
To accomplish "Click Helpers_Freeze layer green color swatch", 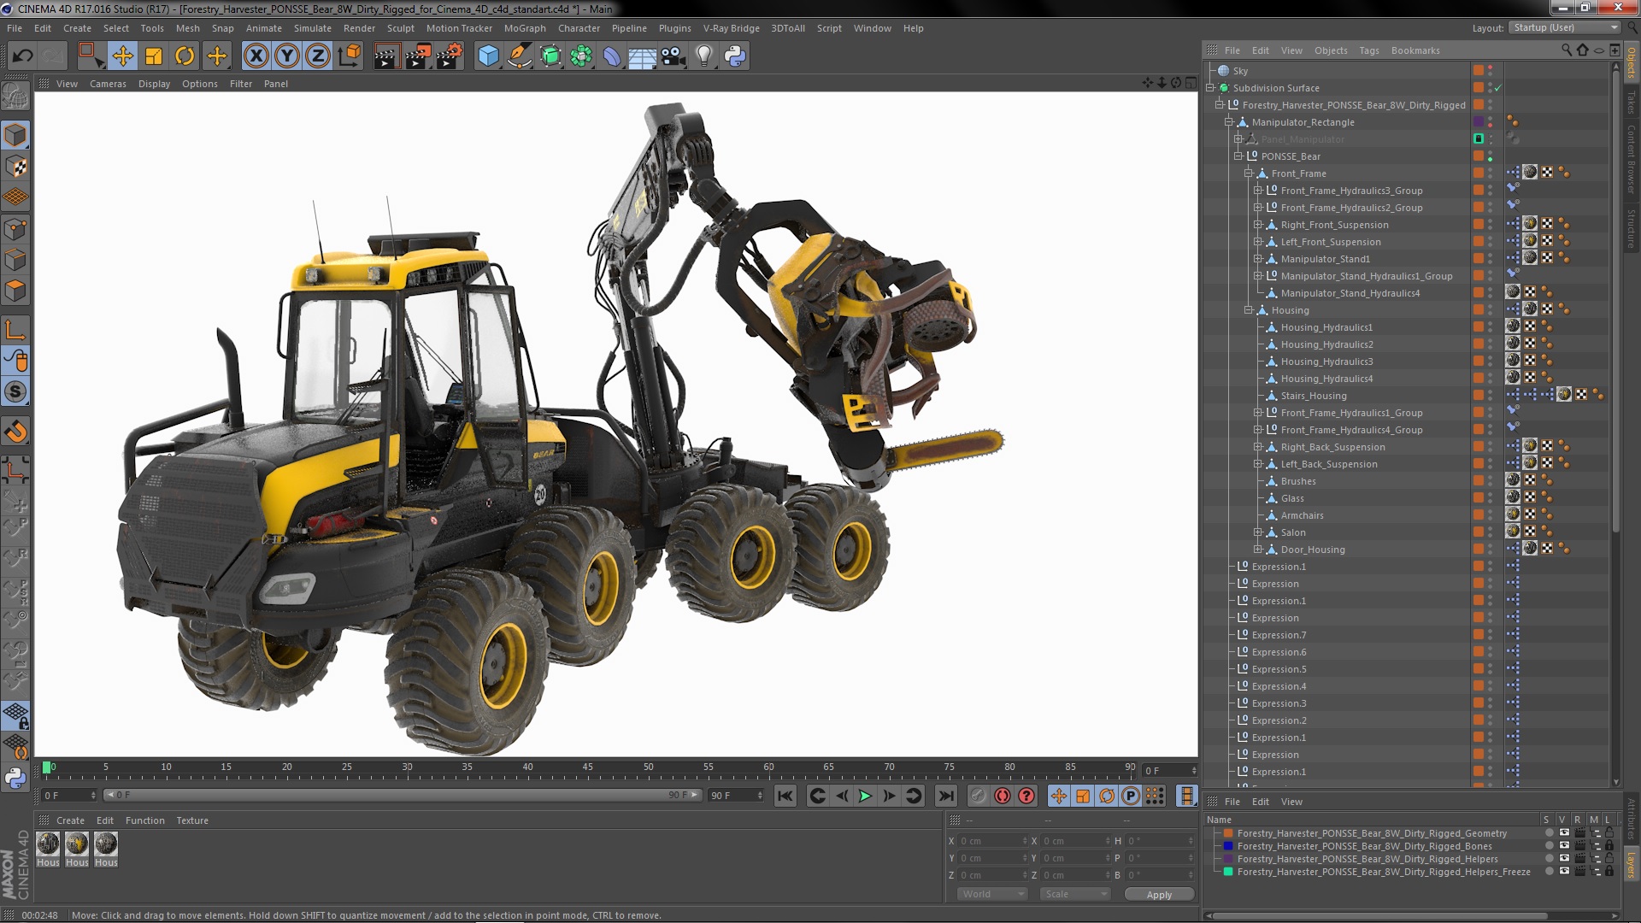I will pos(1228,872).
